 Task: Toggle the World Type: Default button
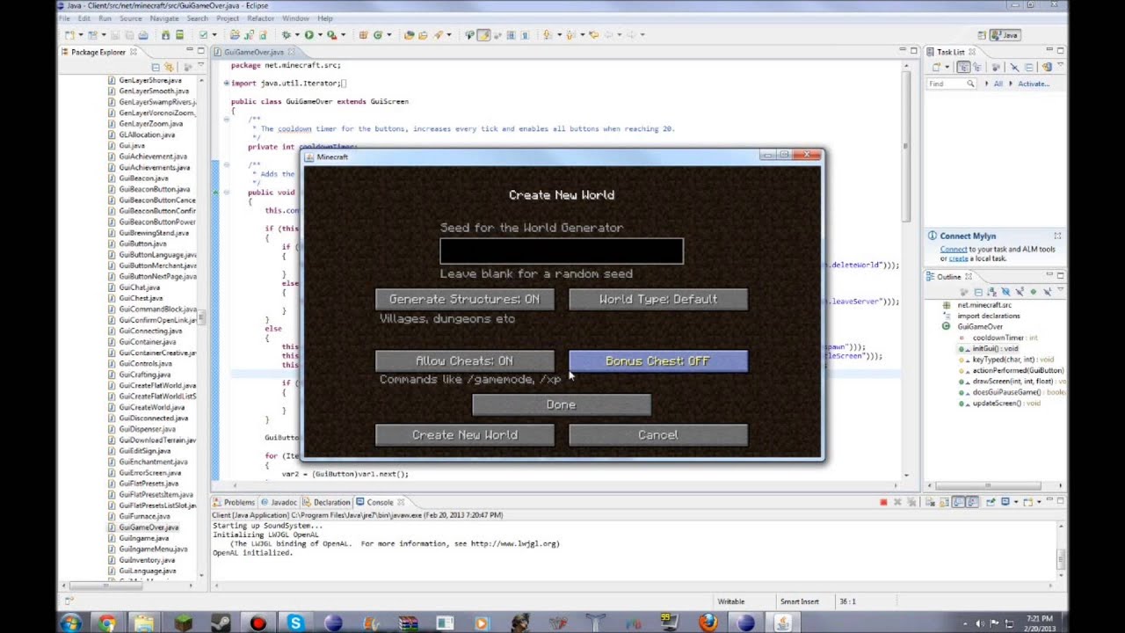(x=658, y=299)
